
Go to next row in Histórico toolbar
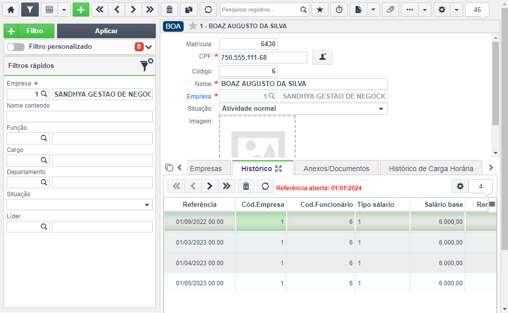click(x=210, y=186)
